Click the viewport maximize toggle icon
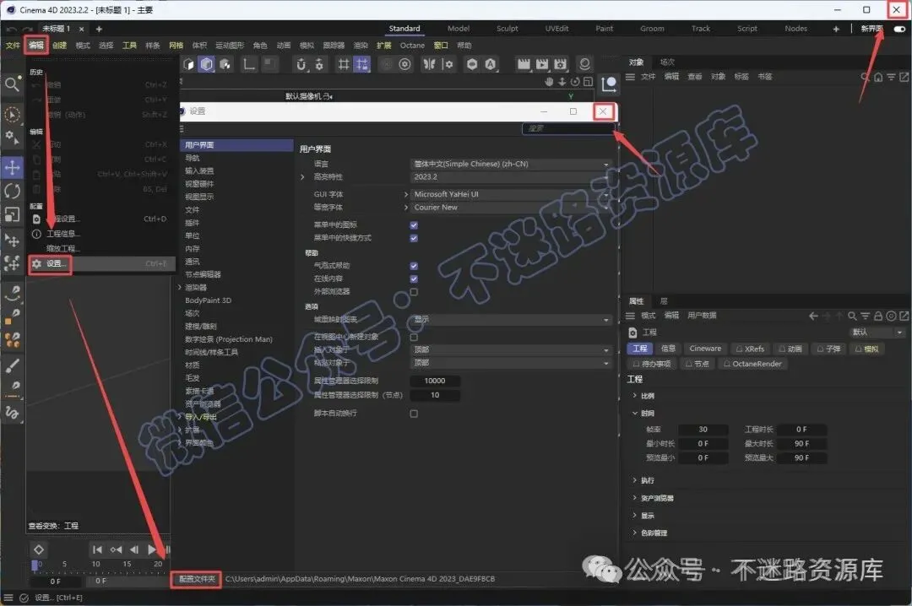912x606 pixels. (588, 82)
